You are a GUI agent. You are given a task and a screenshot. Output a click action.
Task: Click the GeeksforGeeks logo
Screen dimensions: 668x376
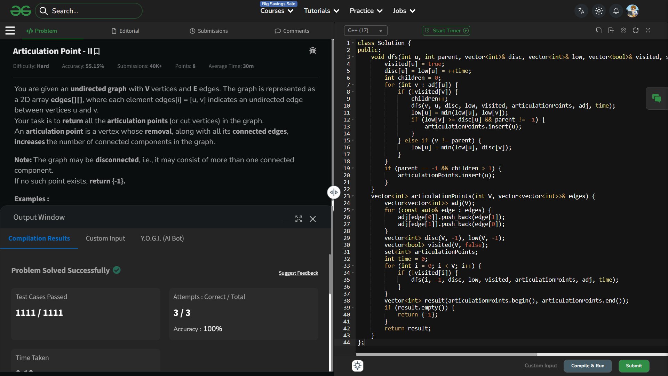point(21,11)
